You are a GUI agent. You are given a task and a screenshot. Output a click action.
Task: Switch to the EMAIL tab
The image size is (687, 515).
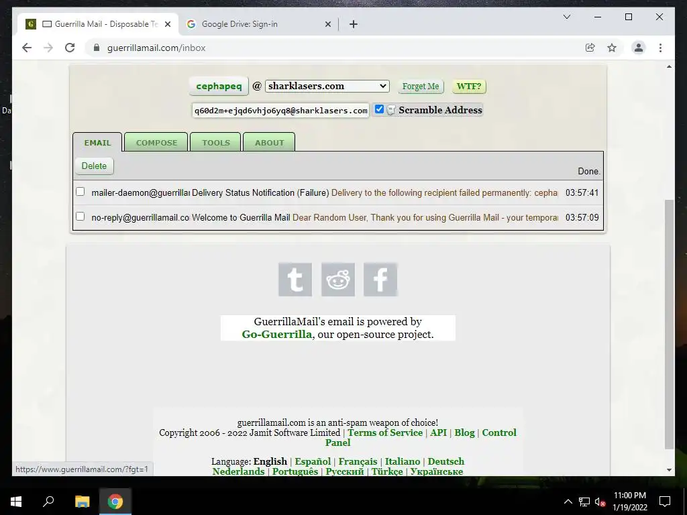(97, 142)
